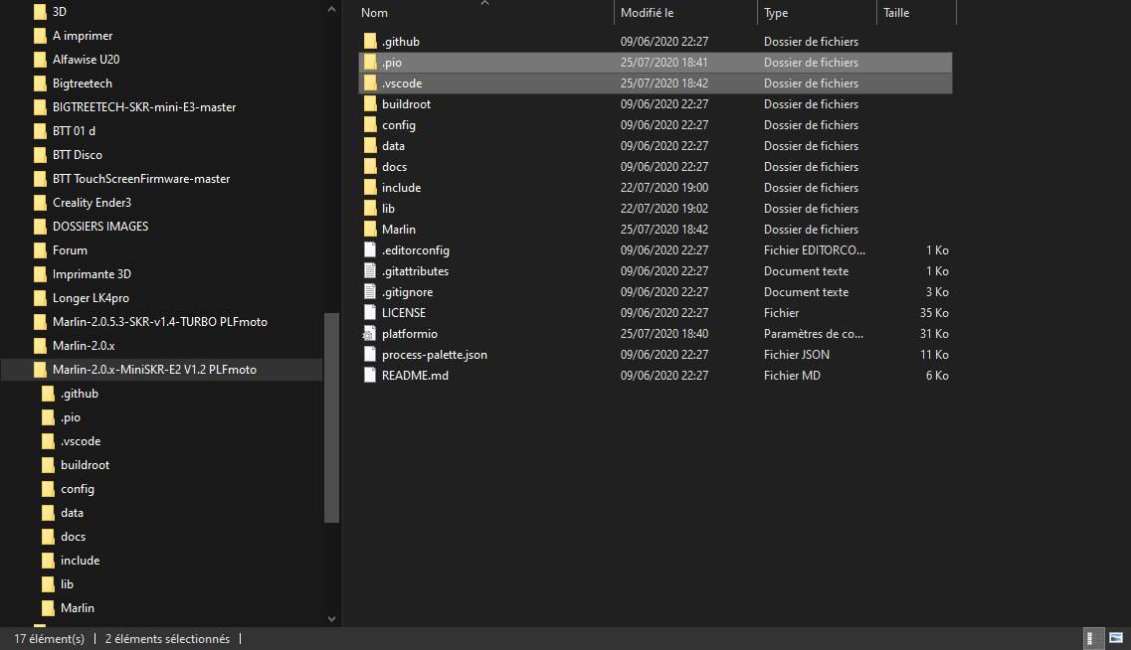Click '17 élément(s)' status bar text
1131x650 pixels.
pyautogui.click(x=49, y=638)
